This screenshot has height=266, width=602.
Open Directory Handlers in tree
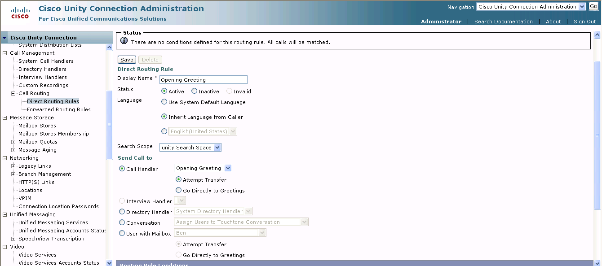[42, 69]
